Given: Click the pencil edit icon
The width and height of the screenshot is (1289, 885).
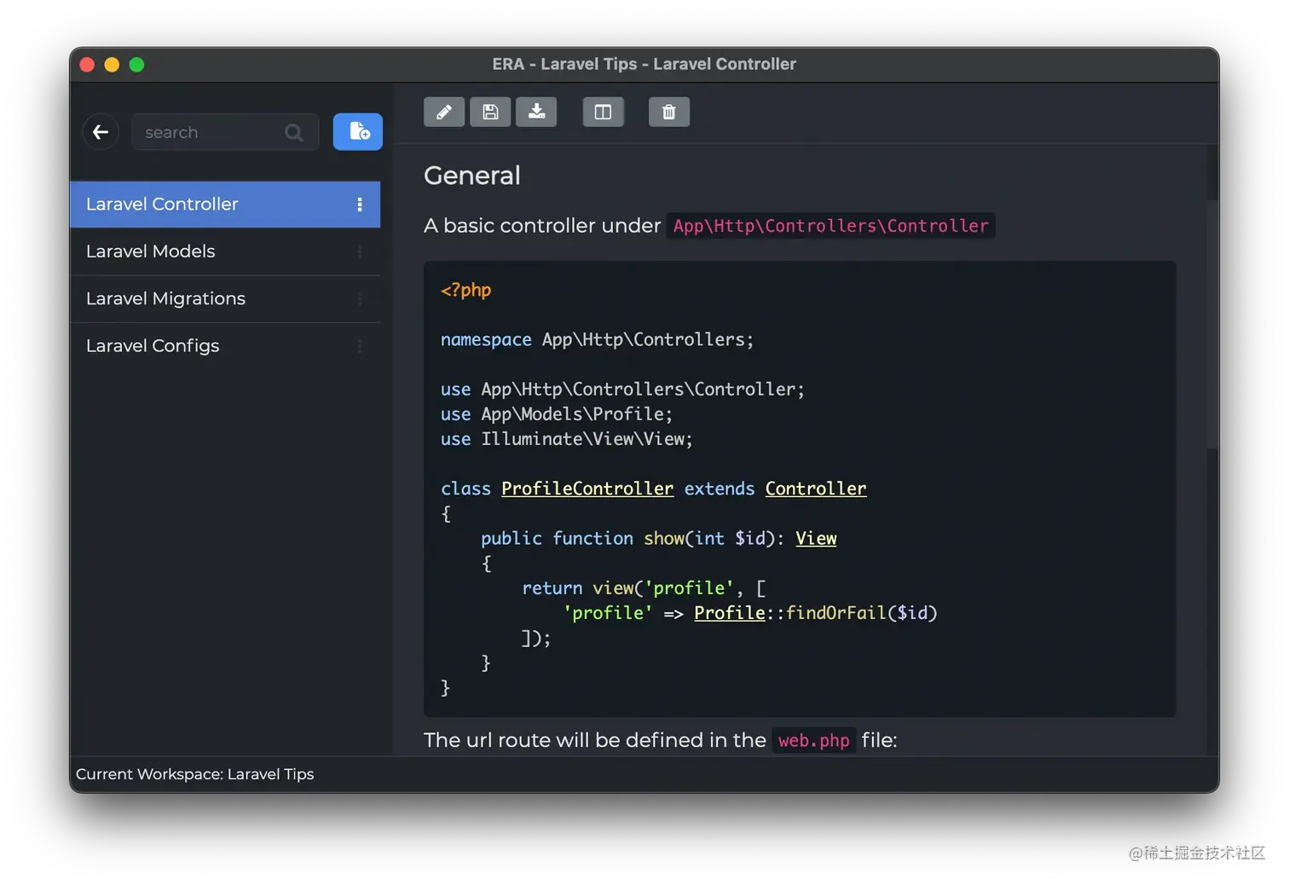Looking at the screenshot, I should point(444,112).
